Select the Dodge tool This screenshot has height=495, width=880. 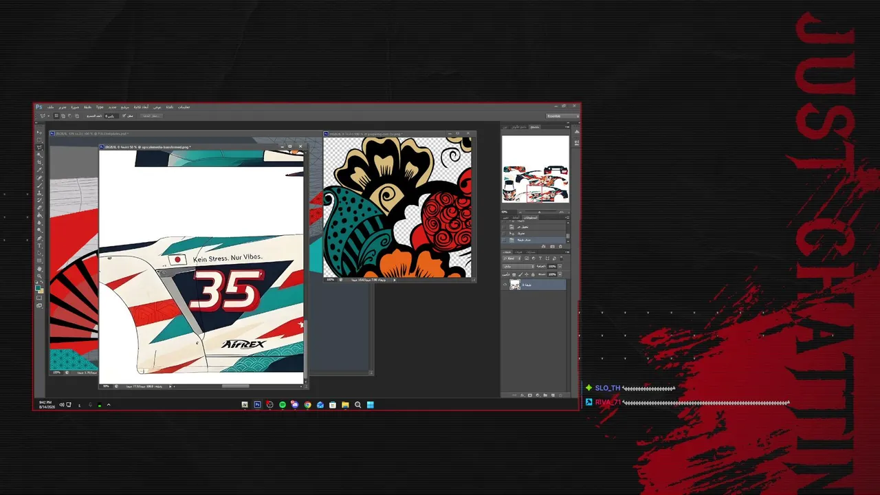click(39, 230)
